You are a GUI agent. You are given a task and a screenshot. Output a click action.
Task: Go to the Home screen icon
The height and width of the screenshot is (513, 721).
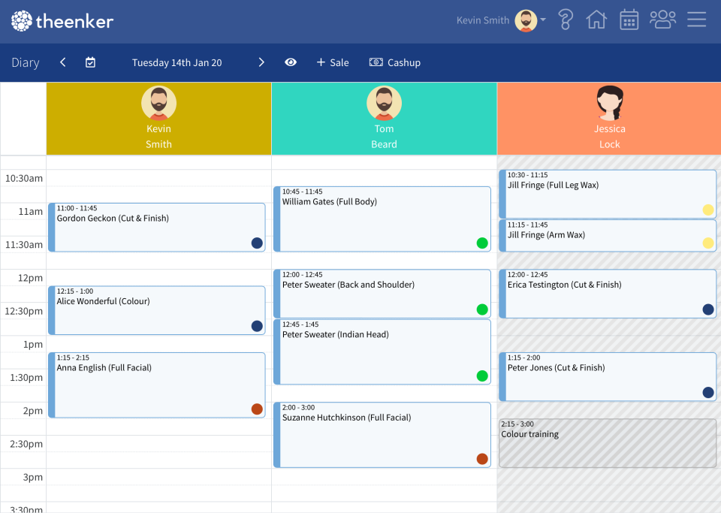[x=596, y=19]
